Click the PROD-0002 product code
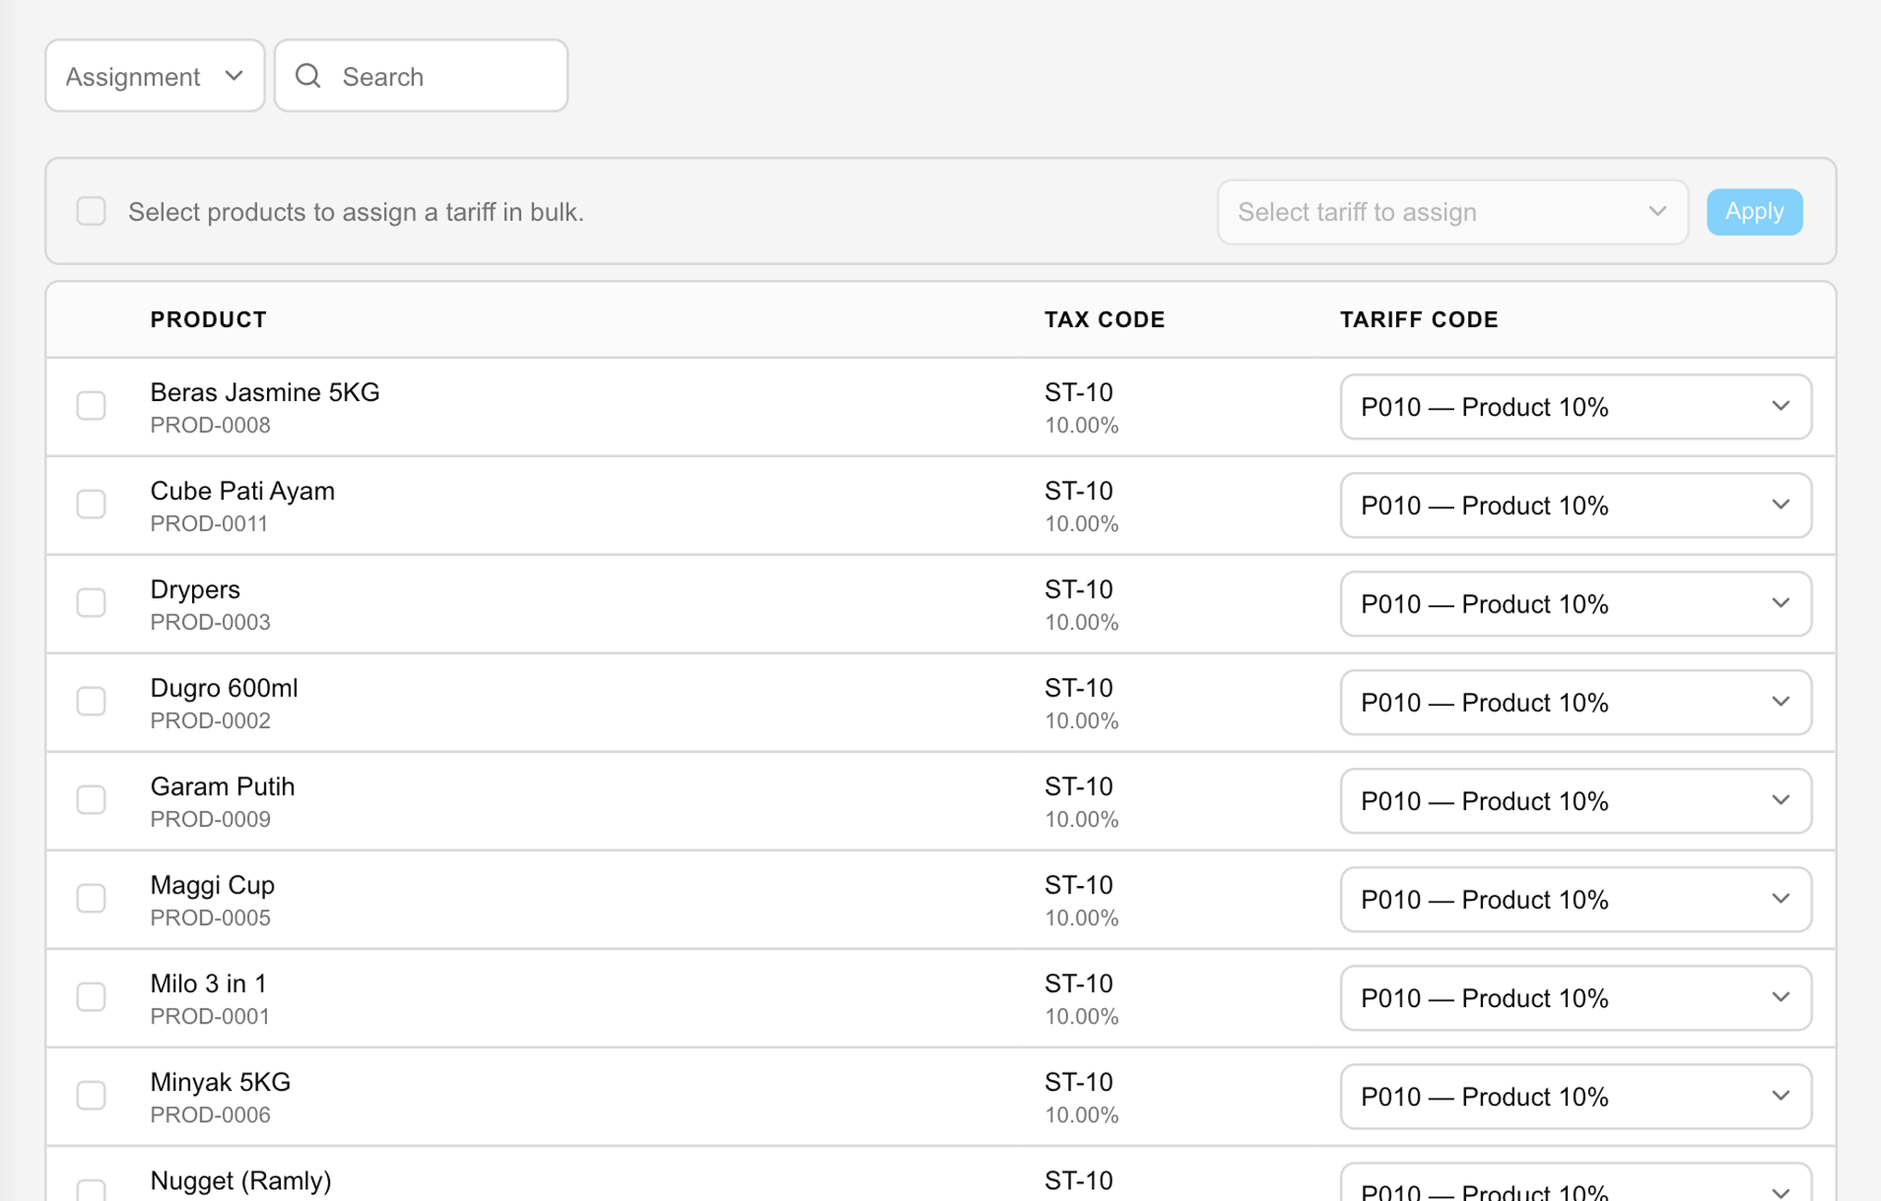This screenshot has width=1881, height=1201. tap(211, 721)
